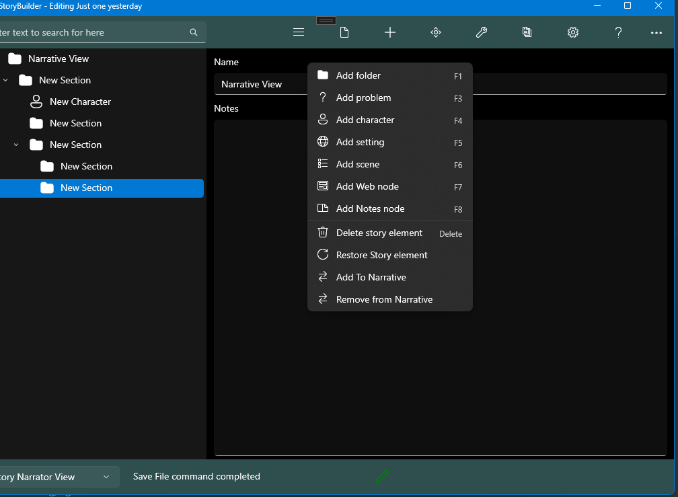Open the hamburger navigation menu
Image resolution: width=678 pixels, height=497 pixels.
[x=298, y=32]
